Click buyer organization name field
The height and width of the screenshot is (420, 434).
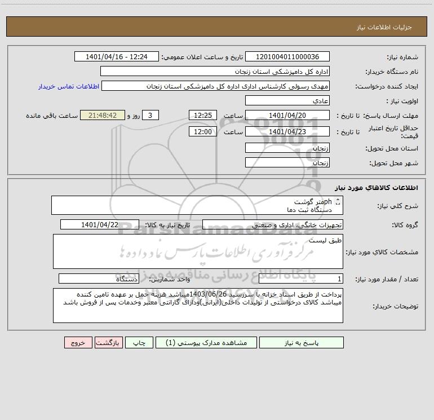pos(215,71)
